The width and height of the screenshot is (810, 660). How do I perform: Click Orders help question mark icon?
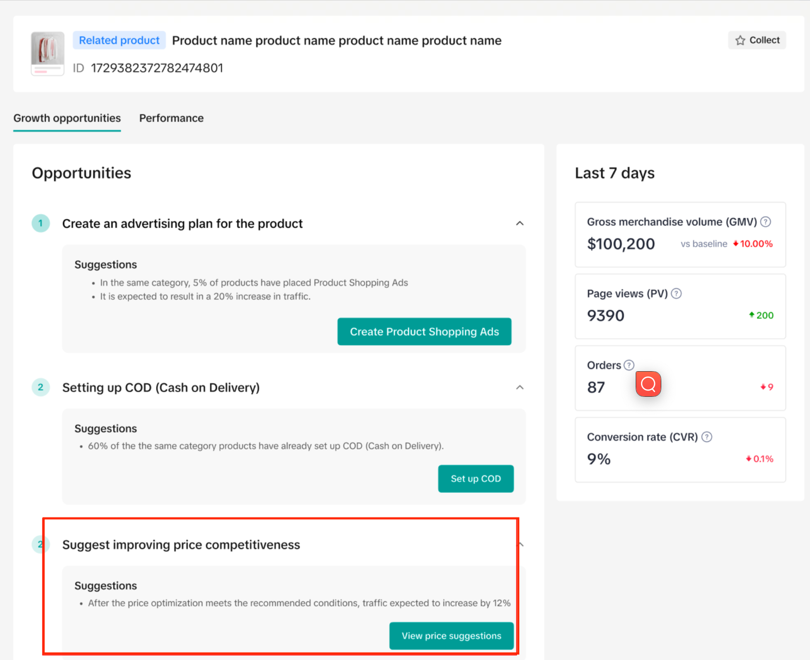click(629, 365)
